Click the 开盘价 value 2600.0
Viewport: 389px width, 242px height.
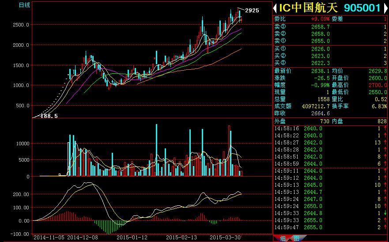coord(378,78)
